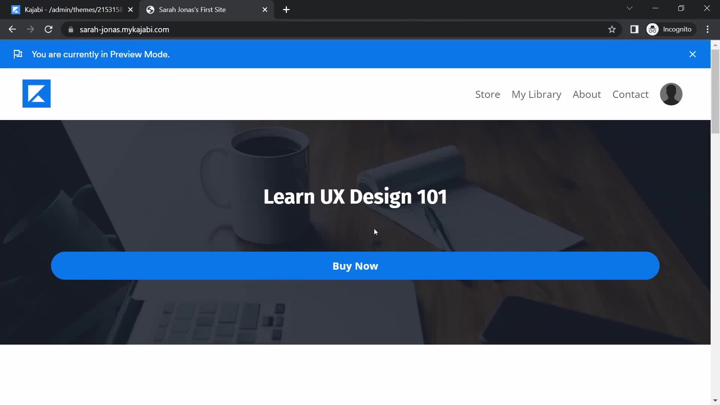Navigate to the About page
The height and width of the screenshot is (405, 720).
point(587,94)
